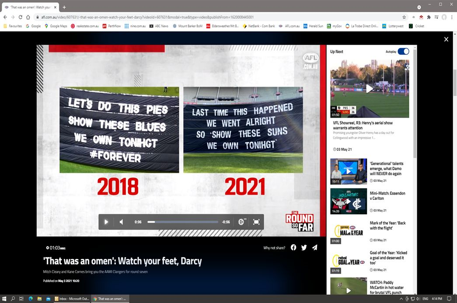Share video on Twitter
The height and width of the screenshot is (303, 457).
point(304,247)
